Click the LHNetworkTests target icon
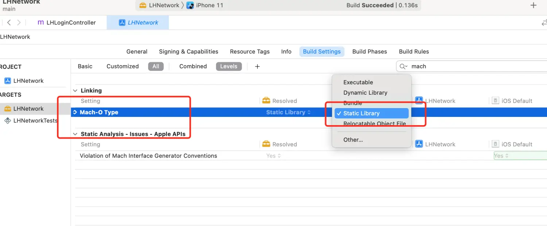The image size is (547, 226). click(8, 120)
